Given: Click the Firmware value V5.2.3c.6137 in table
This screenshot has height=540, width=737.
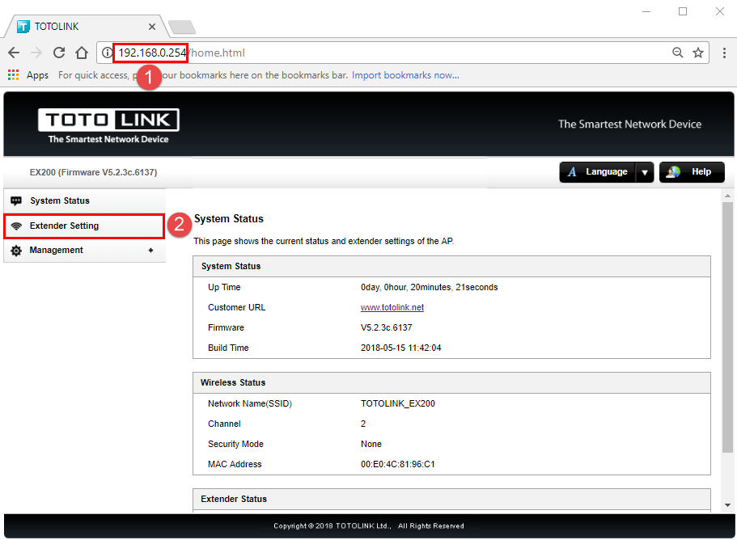Looking at the screenshot, I should tap(387, 327).
